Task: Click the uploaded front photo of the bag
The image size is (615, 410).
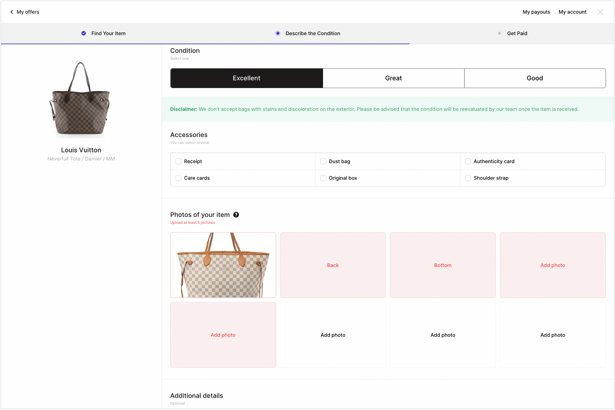Action: (223, 265)
